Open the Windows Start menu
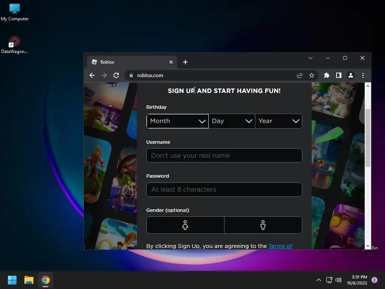 coord(12,280)
